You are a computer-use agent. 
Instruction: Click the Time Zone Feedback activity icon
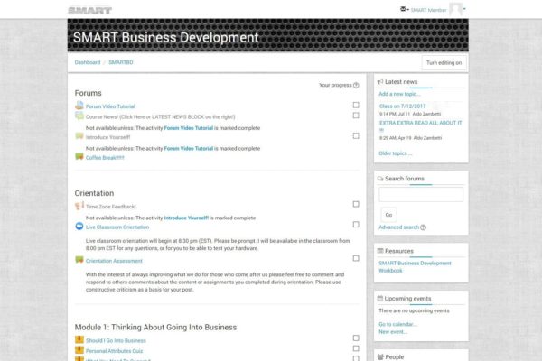click(79, 206)
